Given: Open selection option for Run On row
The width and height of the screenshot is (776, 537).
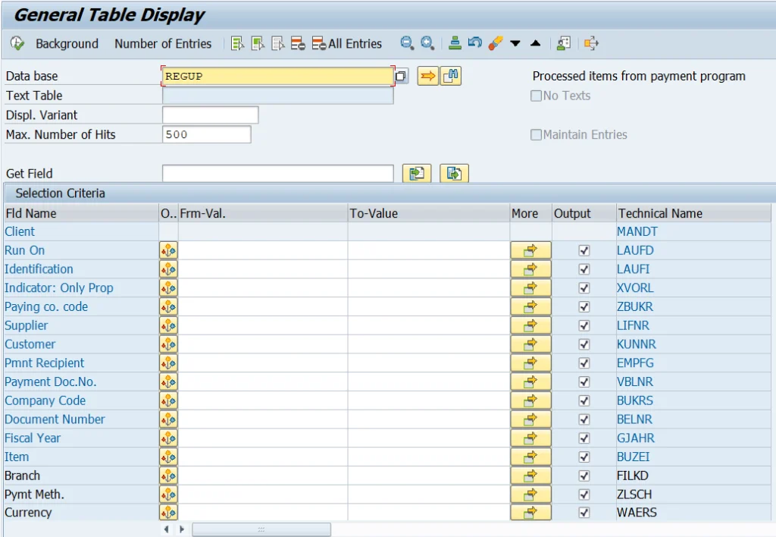Looking at the screenshot, I should (x=168, y=250).
